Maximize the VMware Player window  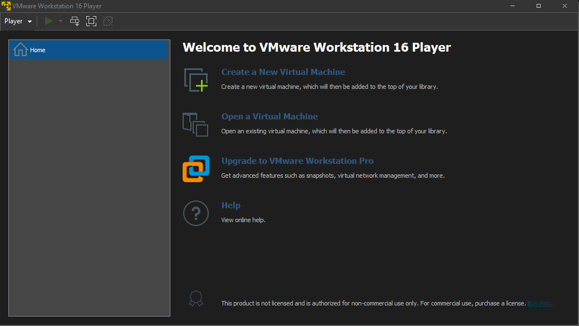tap(538, 6)
